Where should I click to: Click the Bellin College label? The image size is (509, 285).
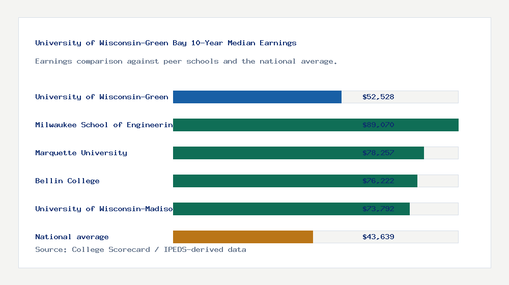click(67, 181)
